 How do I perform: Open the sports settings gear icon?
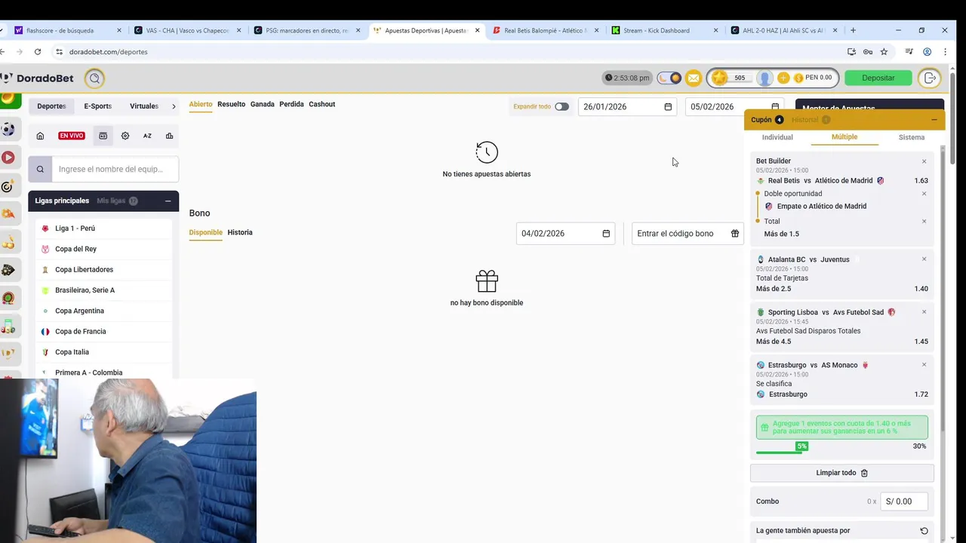pyautogui.click(x=125, y=136)
